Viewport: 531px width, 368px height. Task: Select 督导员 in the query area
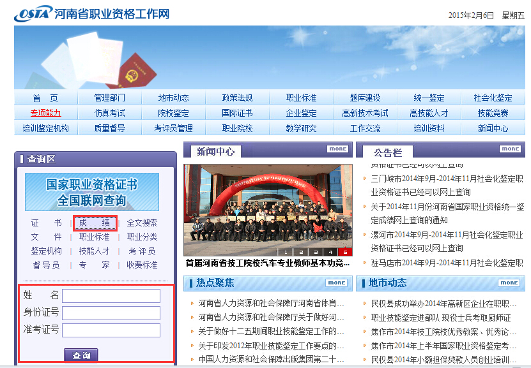47,265
